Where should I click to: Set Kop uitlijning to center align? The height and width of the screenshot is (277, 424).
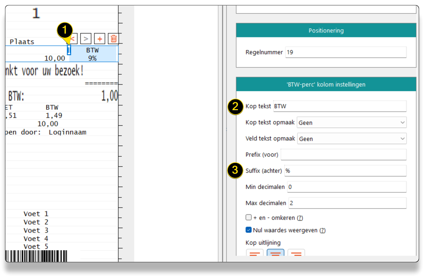point(275,253)
